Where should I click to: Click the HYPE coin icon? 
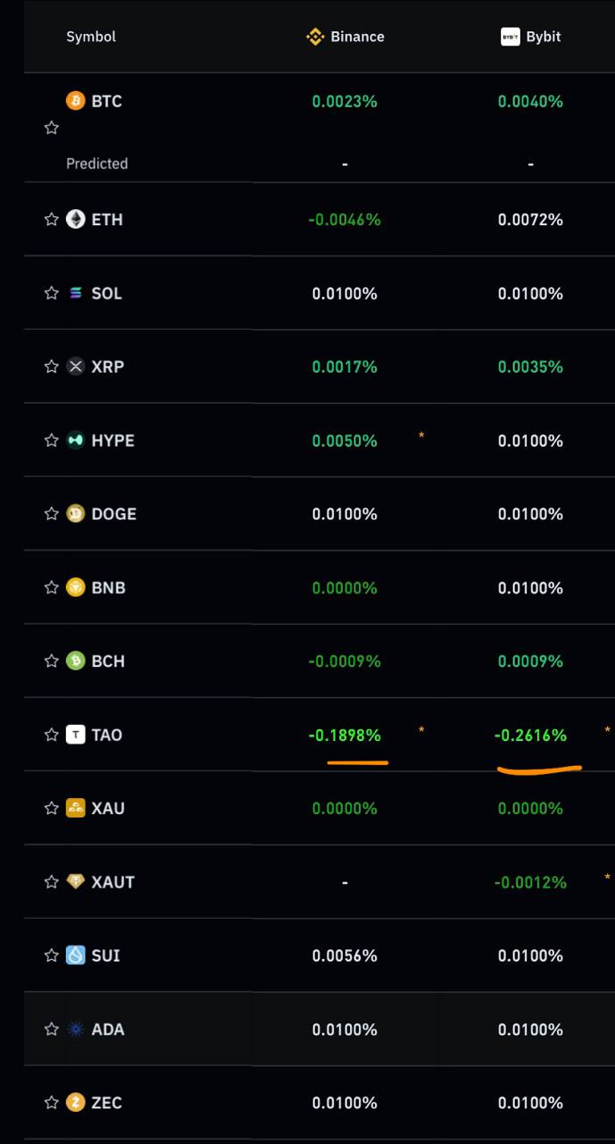(x=76, y=440)
